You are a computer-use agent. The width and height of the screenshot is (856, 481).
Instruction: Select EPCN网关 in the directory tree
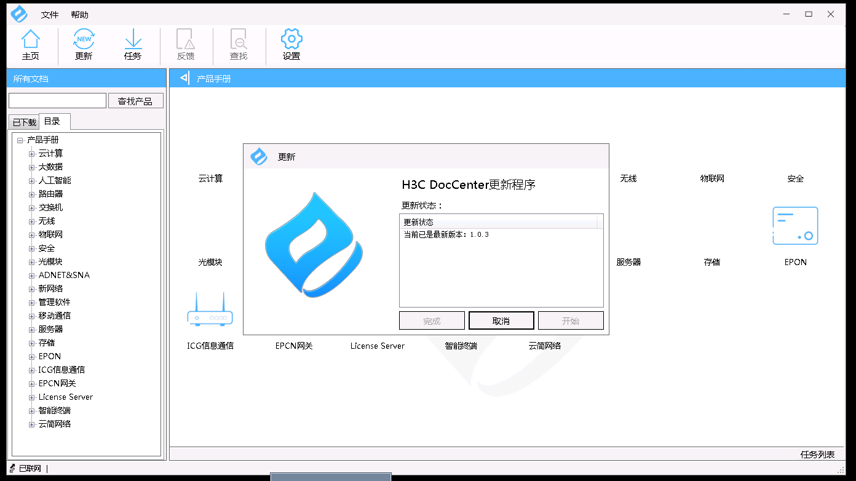click(57, 383)
